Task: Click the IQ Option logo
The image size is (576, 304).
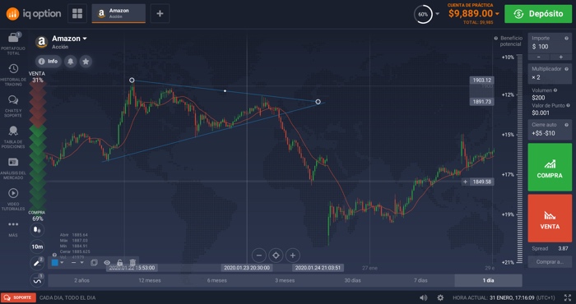Action: pyautogui.click(x=33, y=14)
